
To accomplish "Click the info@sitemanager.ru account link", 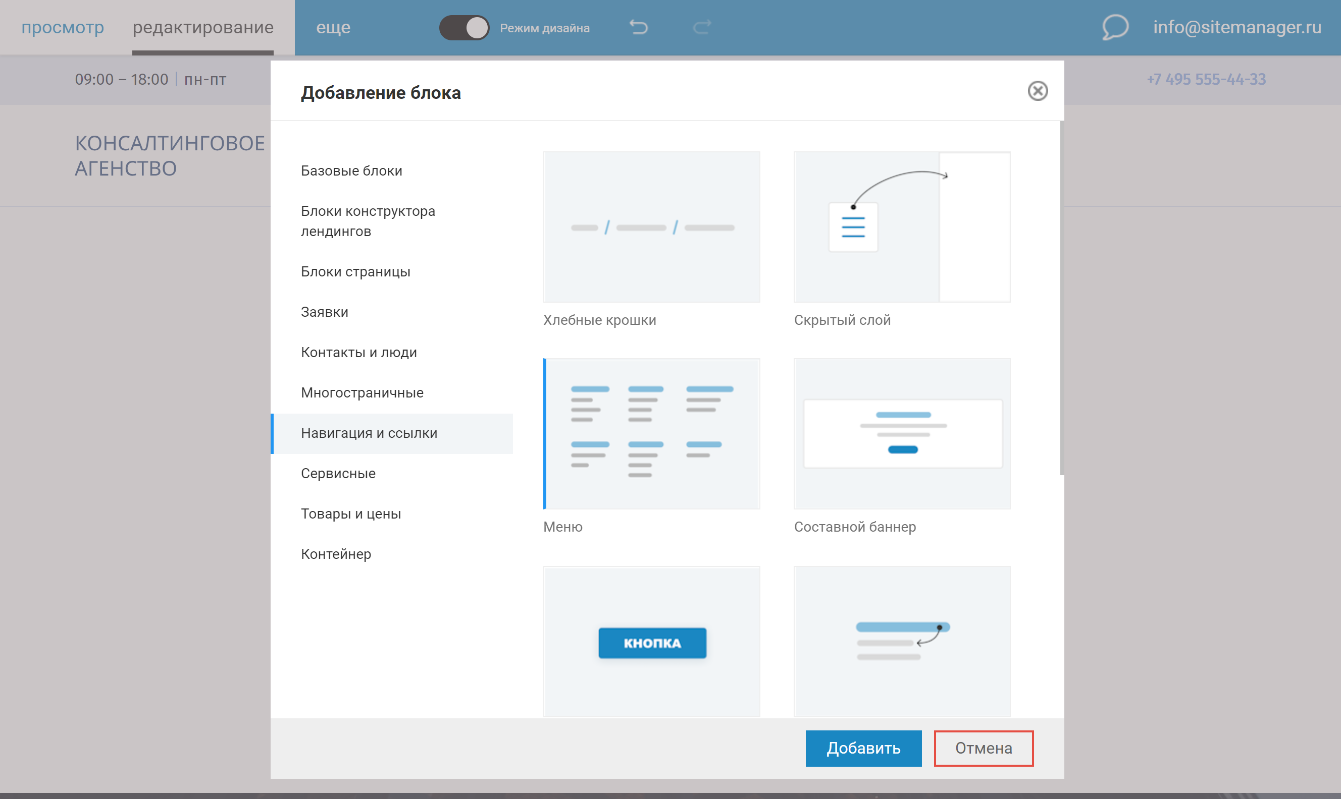I will click(x=1236, y=27).
